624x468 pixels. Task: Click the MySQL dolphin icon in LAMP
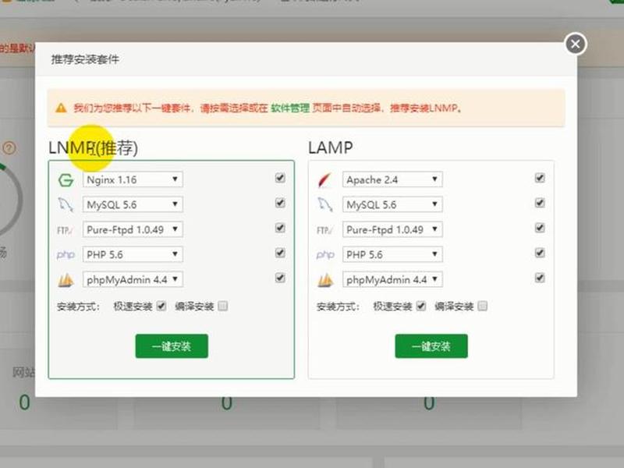325,205
